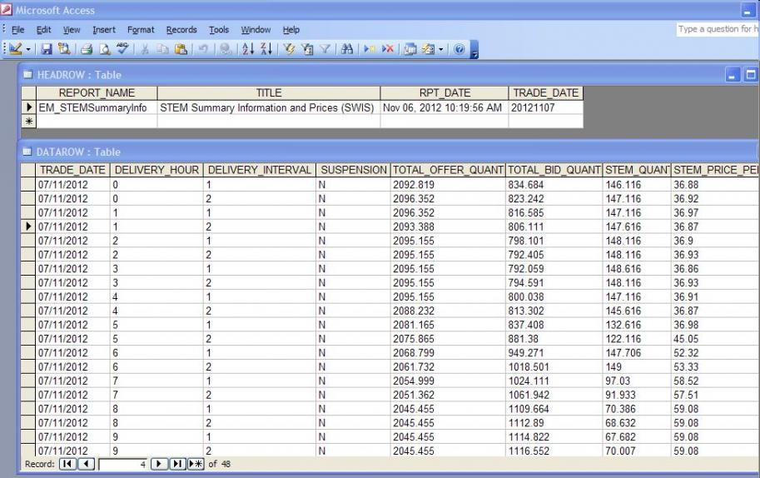
Task: Open the View button dropdown arrow
Action: [28, 49]
